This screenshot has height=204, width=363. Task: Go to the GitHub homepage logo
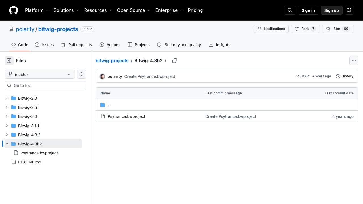14,10
